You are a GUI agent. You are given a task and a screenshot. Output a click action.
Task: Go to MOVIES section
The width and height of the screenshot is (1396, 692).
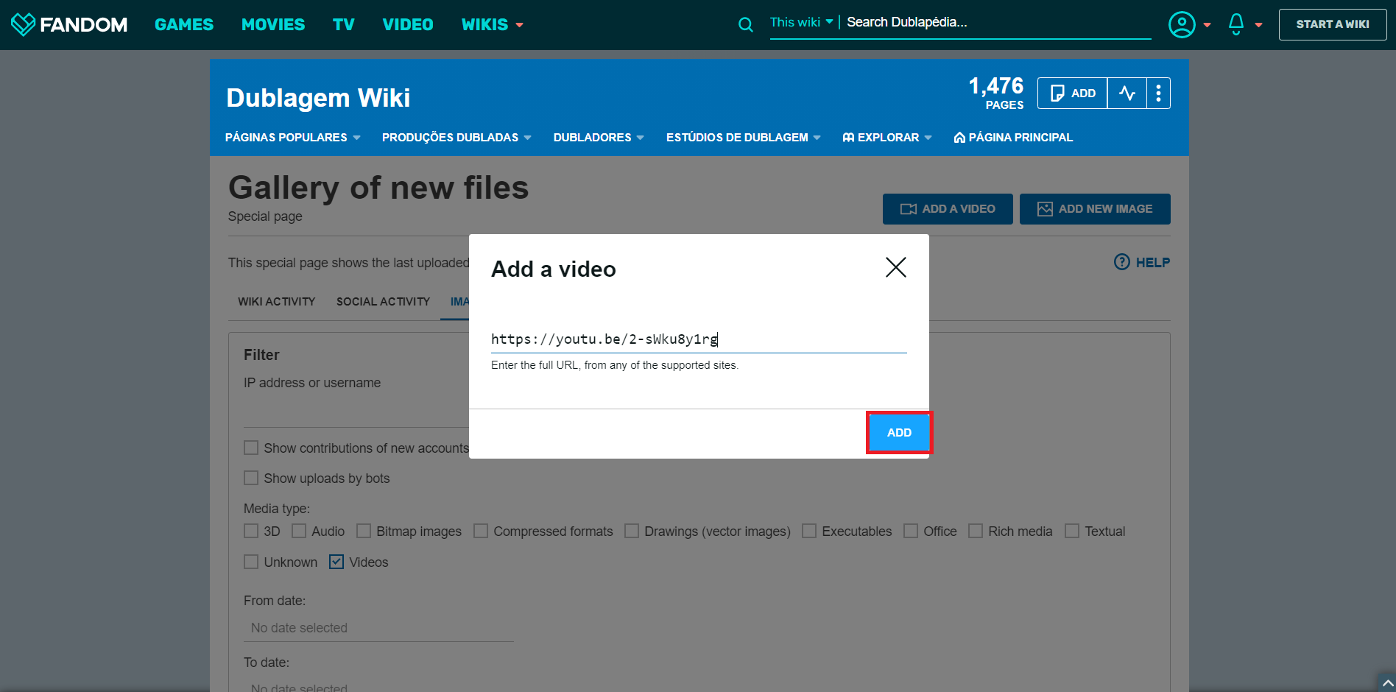click(x=273, y=25)
